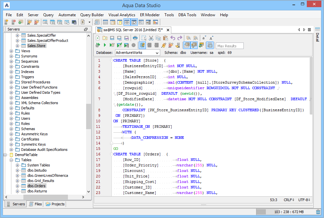Toggle the grid results view button
Screen dimensions: 324x218
[187, 45]
